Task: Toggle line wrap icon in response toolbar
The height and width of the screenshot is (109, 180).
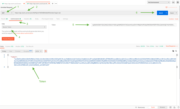Action: point(46,51)
